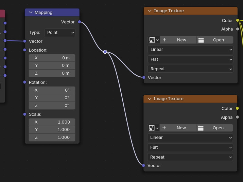Click Rotation Z field showing 0°
Screen dimensions: 243x182
[x=52, y=106]
